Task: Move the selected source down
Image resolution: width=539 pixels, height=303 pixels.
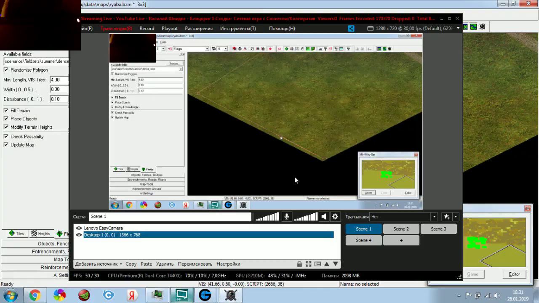Action: (x=336, y=264)
